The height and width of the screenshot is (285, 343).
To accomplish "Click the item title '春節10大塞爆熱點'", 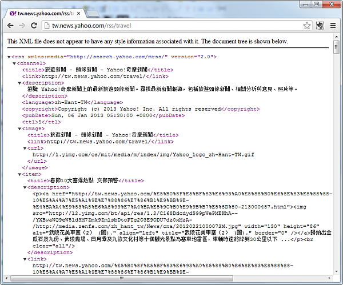I will point(72,180).
